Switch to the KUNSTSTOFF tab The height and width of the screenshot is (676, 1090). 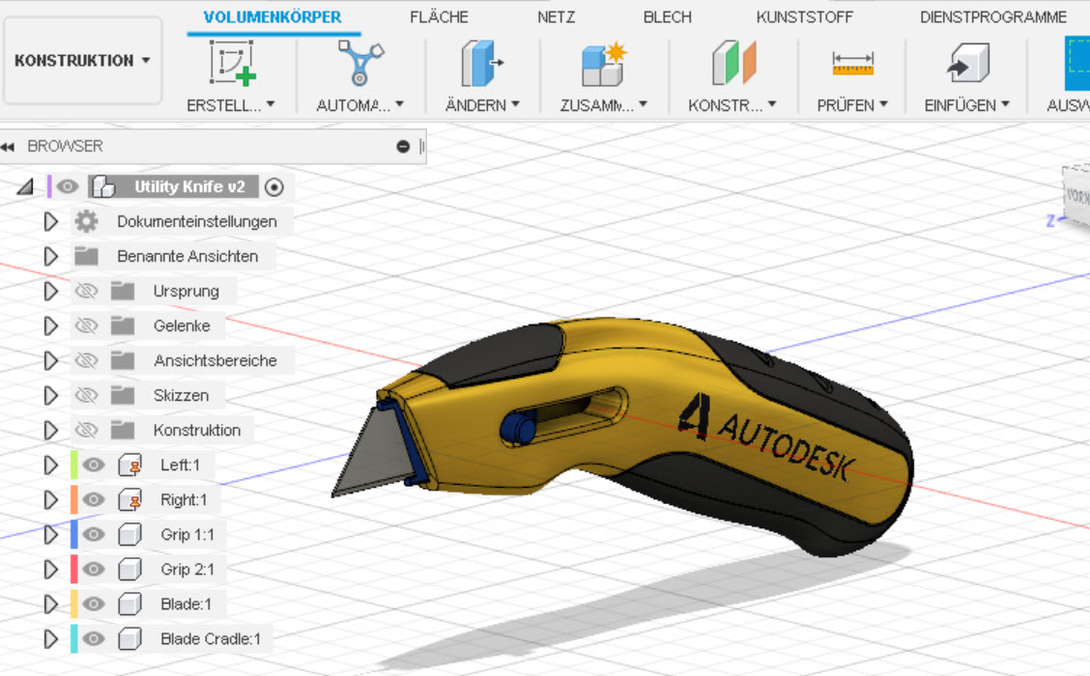805,17
